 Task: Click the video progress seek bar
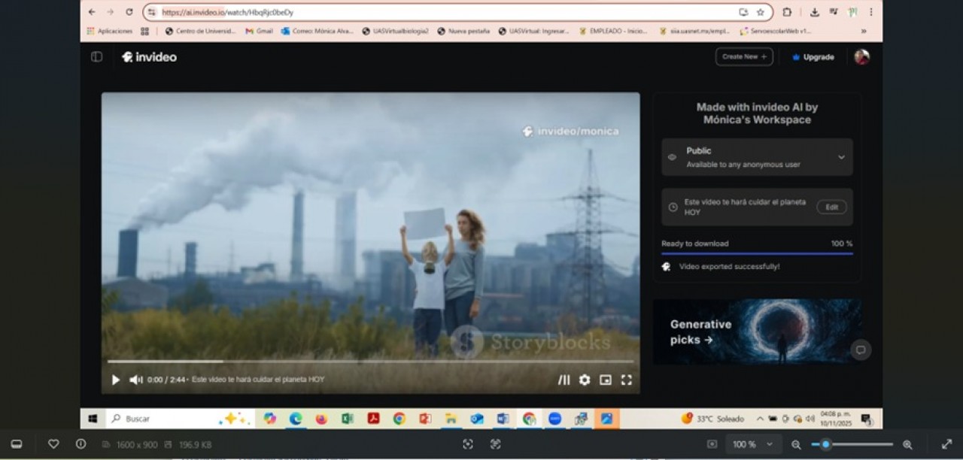370,362
